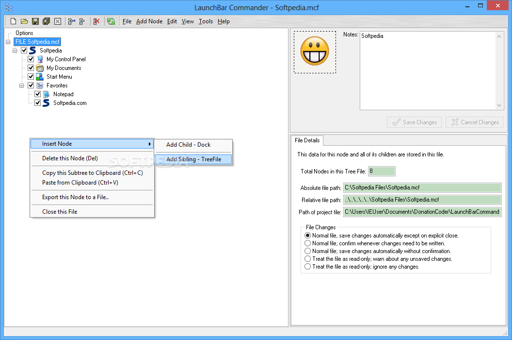
Task: Click the add sibling node toolbar icon
Action: (82, 21)
